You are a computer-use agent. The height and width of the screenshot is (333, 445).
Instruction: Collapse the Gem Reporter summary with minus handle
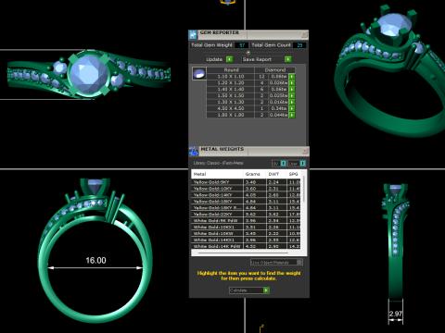pyautogui.click(x=248, y=53)
